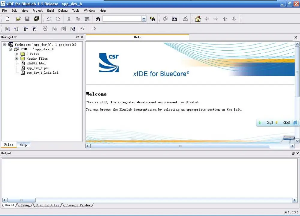Click the find in files icon

152,19
